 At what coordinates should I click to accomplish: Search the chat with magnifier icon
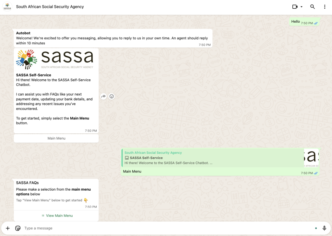pyautogui.click(x=313, y=7)
